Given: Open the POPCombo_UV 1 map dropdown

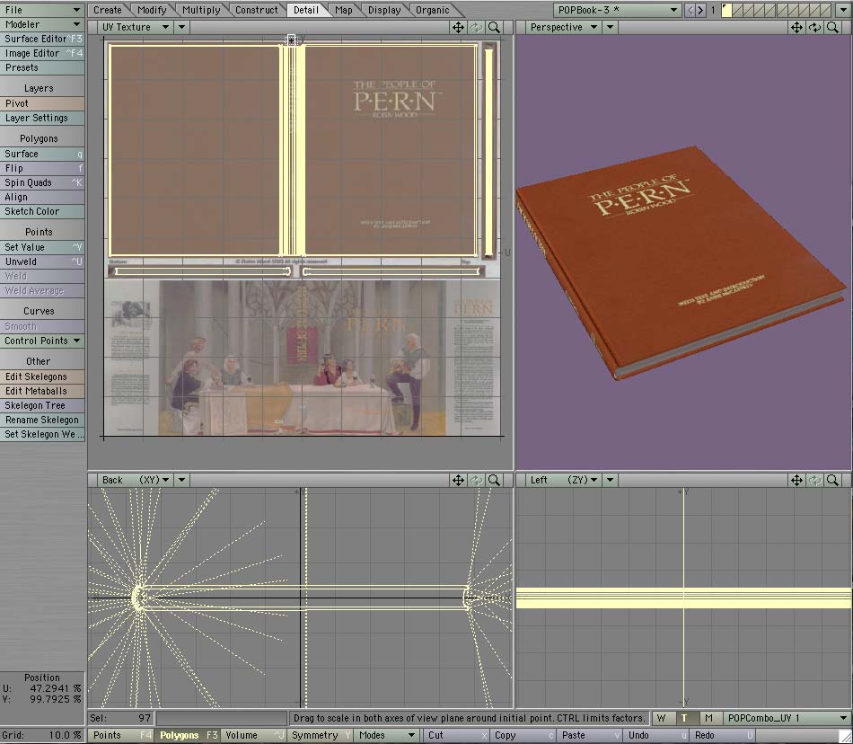Looking at the screenshot, I should pos(787,719).
